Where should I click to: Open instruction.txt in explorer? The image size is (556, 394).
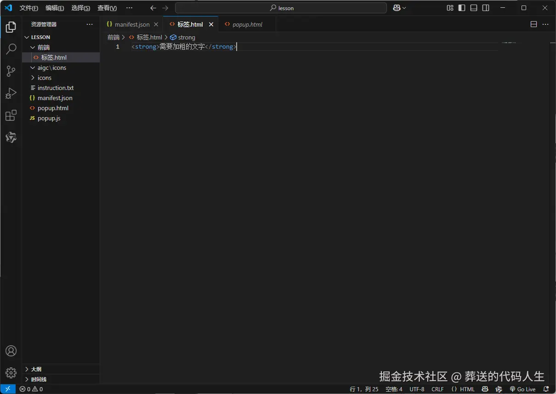pyautogui.click(x=61, y=88)
